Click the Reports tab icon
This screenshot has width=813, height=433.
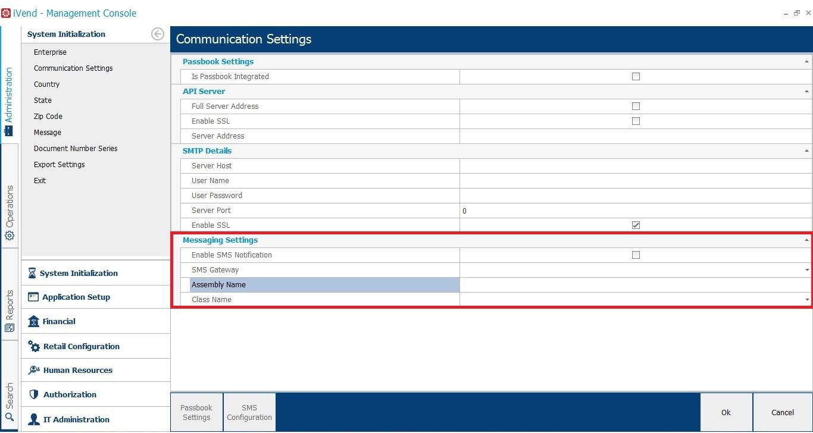(9, 328)
